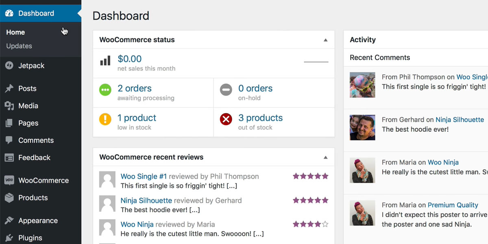This screenshot has width=488, height=244.
Task: Click the Ninja Silhouette five-star rating
Action: tap(310, 200)
